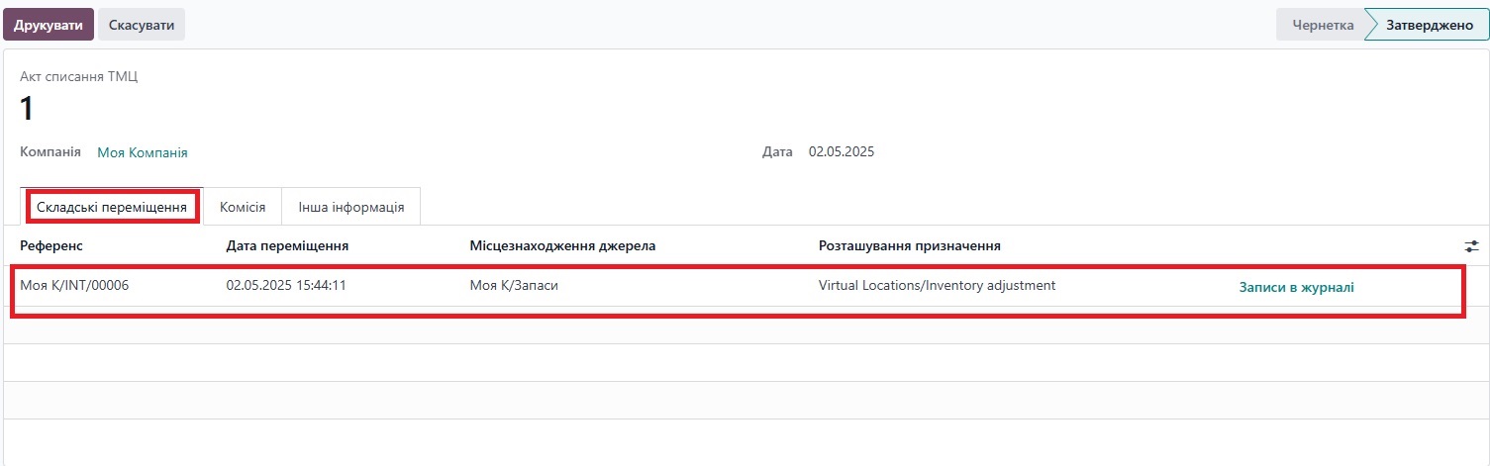1490x466 pixels.
Task: Sort by the Дата переміщення column header
Action: (x=287, y=245)
